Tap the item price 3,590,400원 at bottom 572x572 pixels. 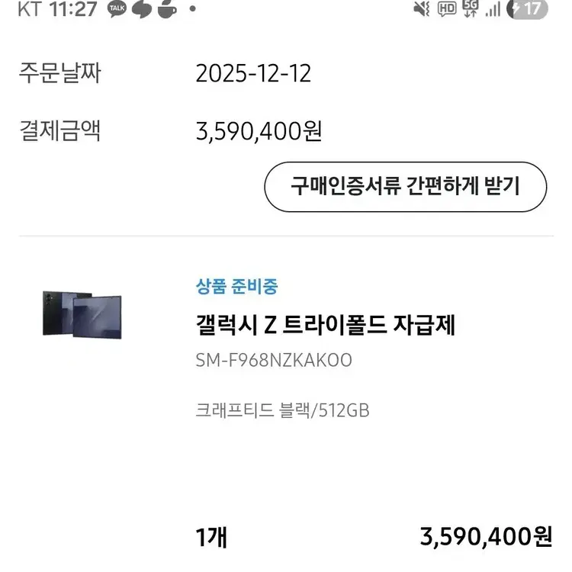(486, 538)
